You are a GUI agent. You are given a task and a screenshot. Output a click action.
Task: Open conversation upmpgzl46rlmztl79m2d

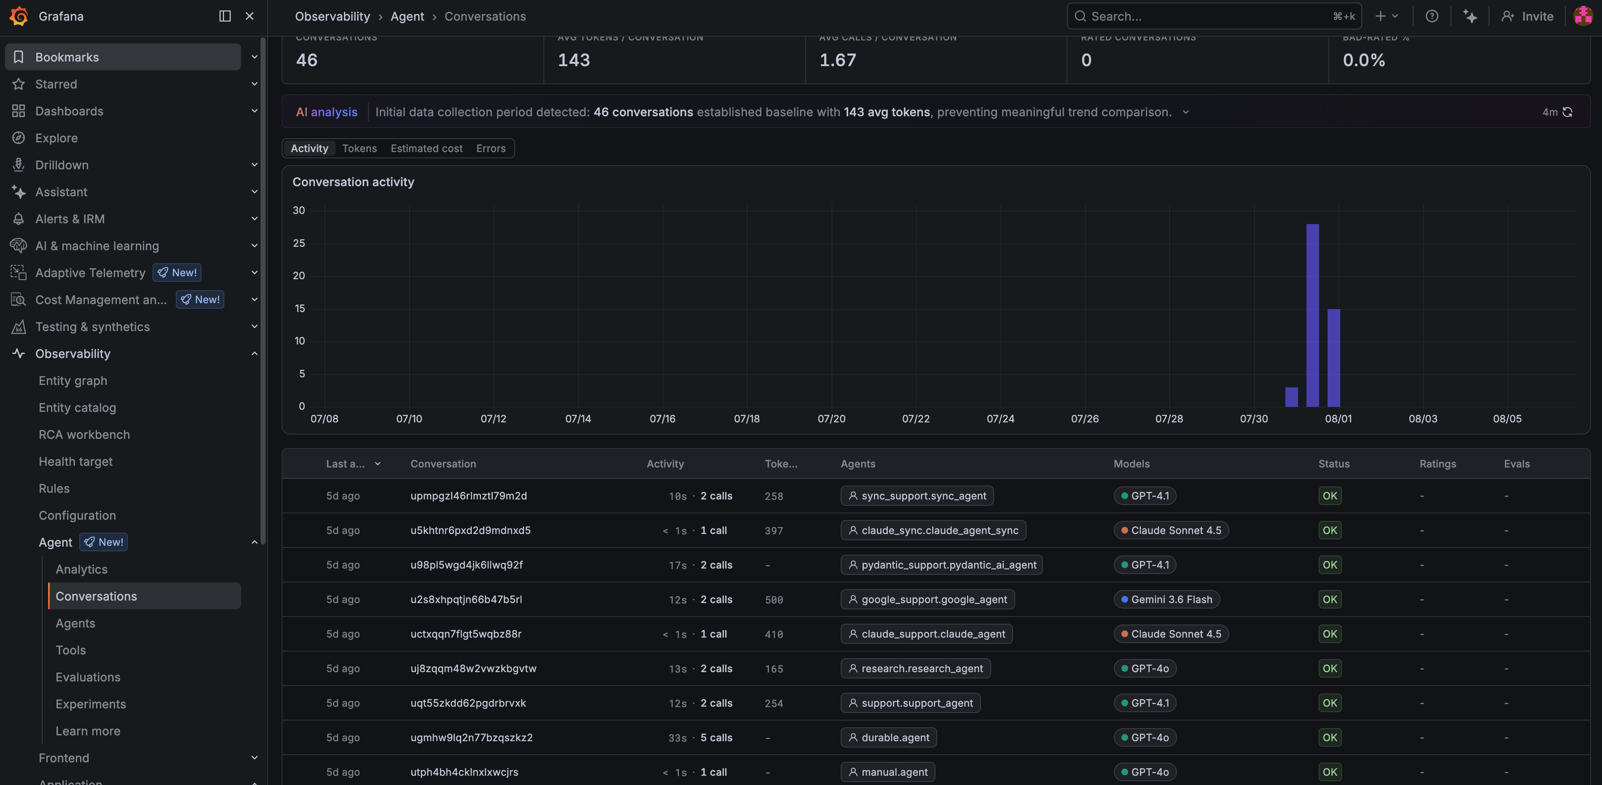[469, 496]
